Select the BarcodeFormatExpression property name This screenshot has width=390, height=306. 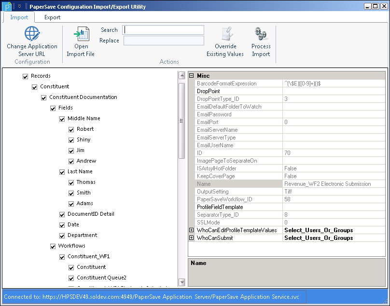(226, 83)
